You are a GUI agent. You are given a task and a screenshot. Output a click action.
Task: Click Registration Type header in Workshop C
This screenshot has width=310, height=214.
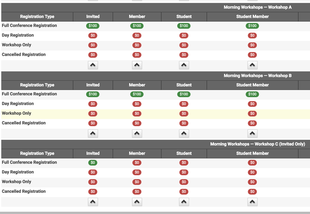[37, 153]
